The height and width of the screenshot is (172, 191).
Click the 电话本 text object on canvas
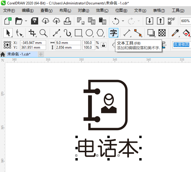(x=108, y=148)
